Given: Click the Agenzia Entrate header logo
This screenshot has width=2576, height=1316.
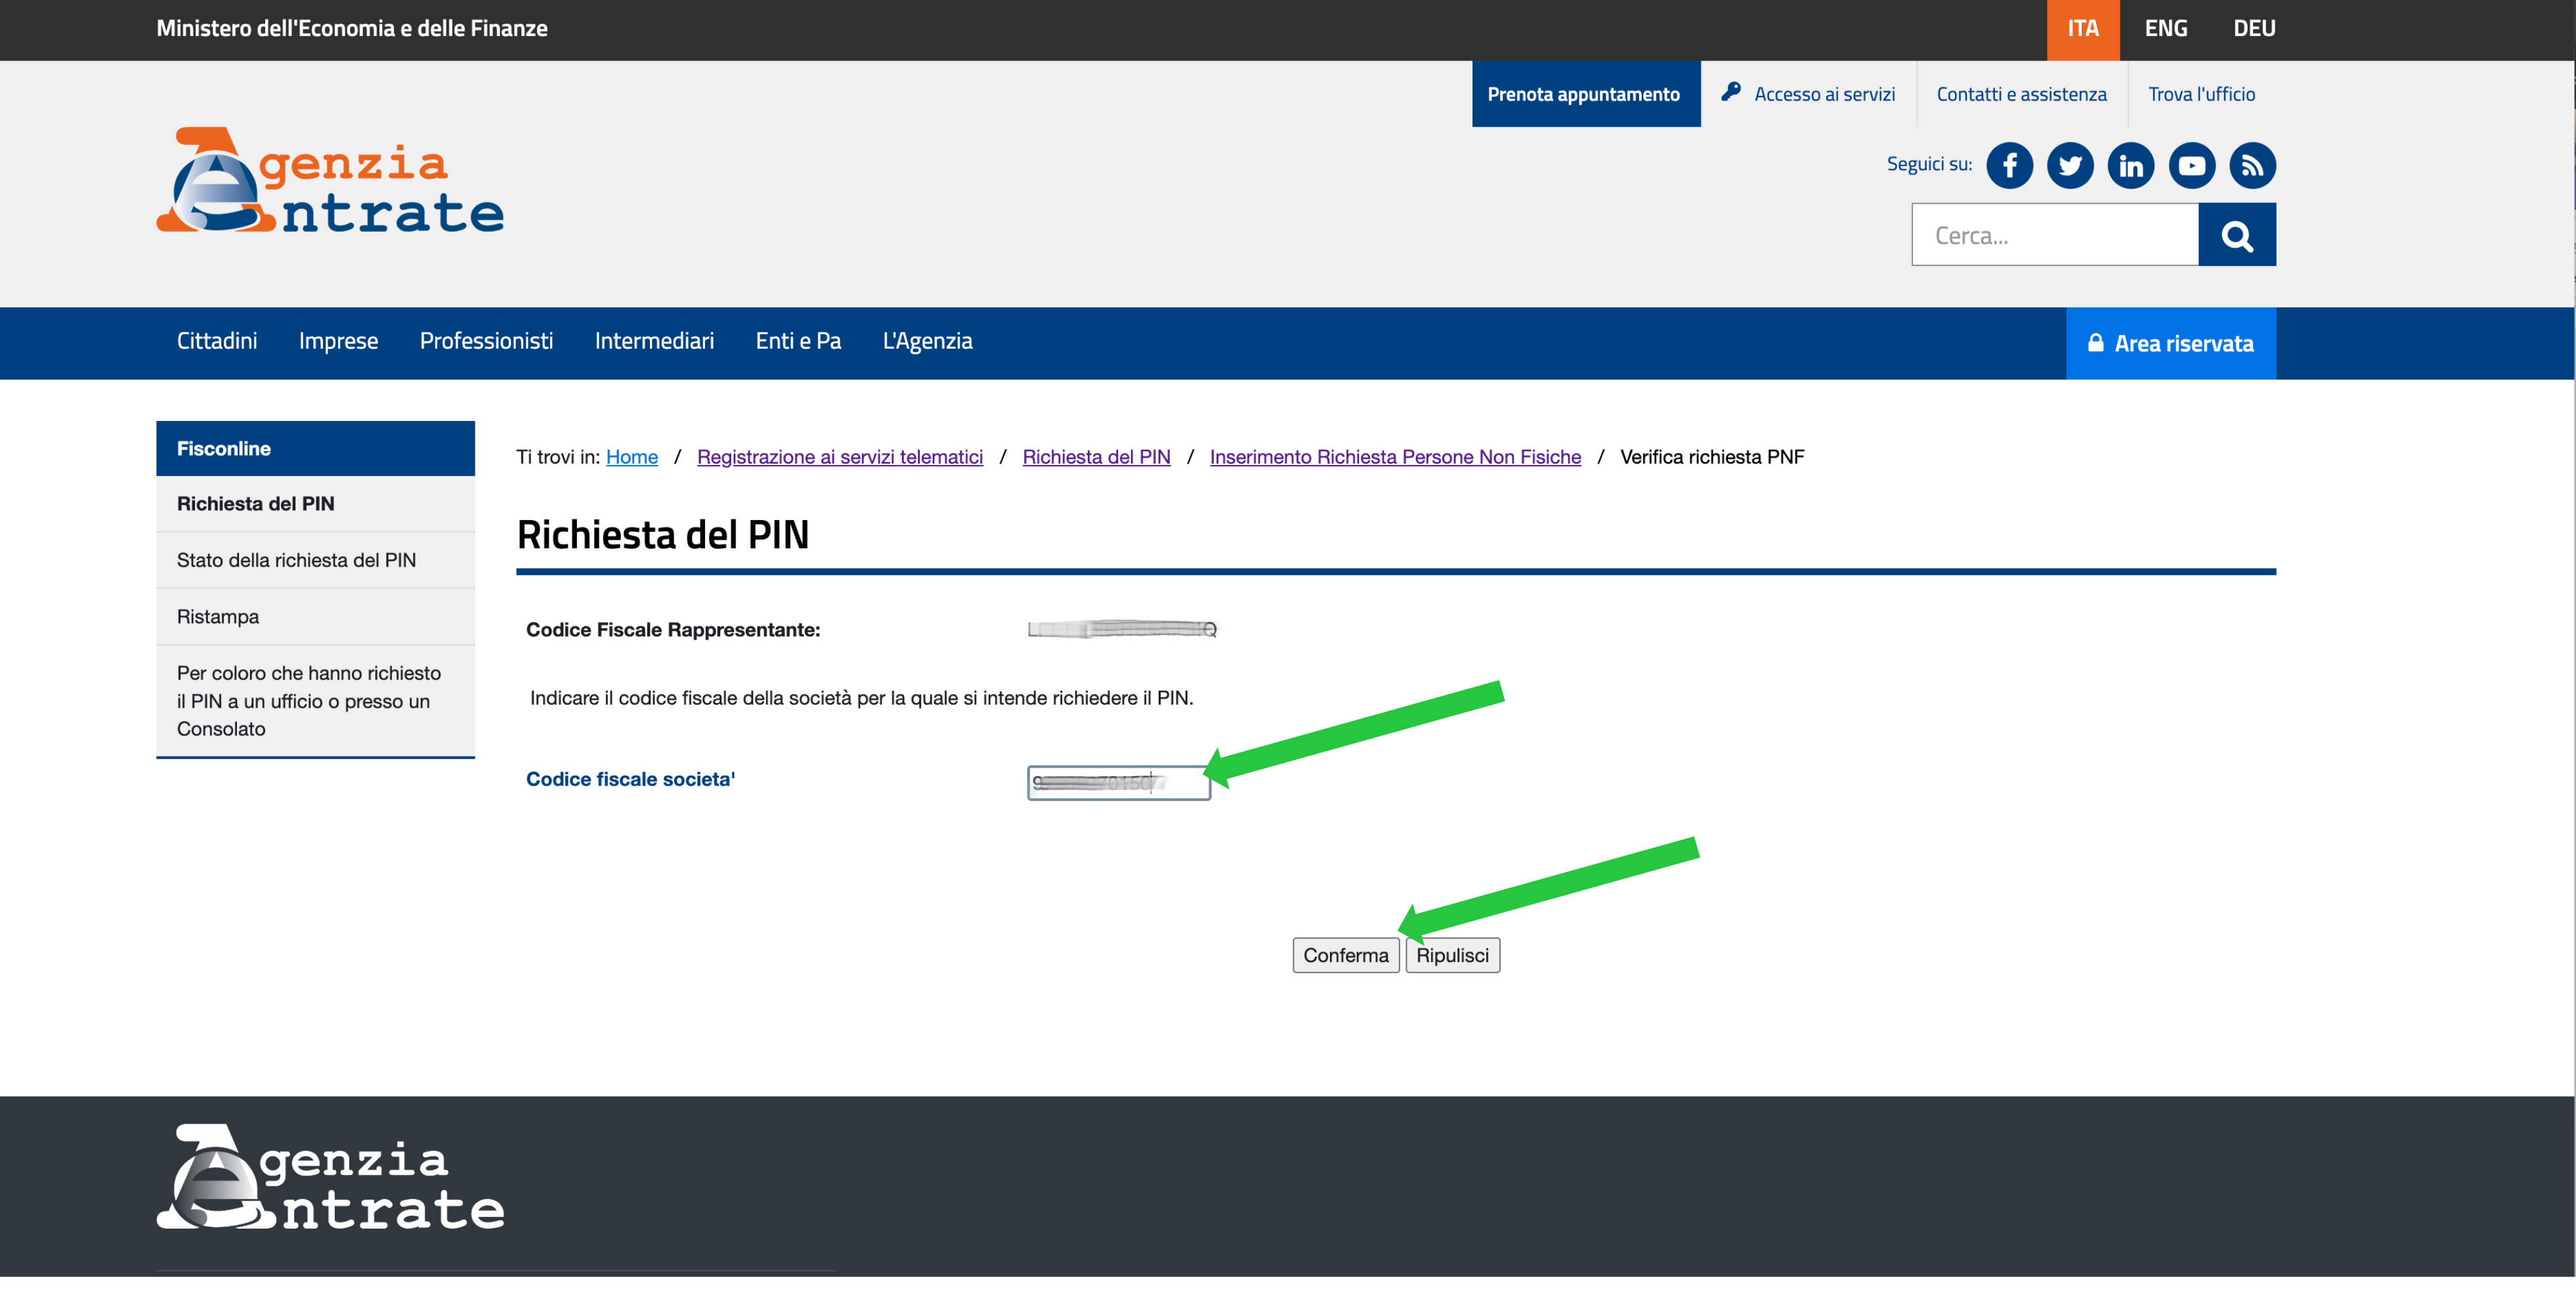Looking at the screenshot, I should [x=330, y=181].
